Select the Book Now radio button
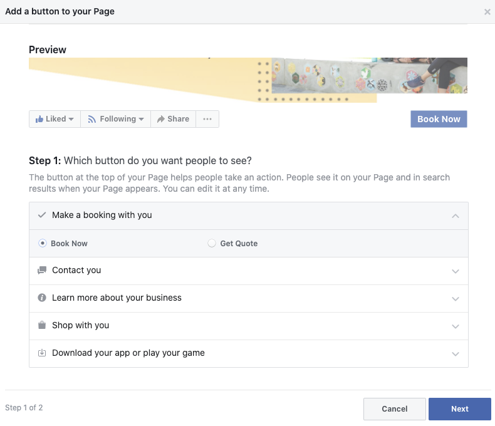This screenshot has height=426, width=495. coord(43,243)
